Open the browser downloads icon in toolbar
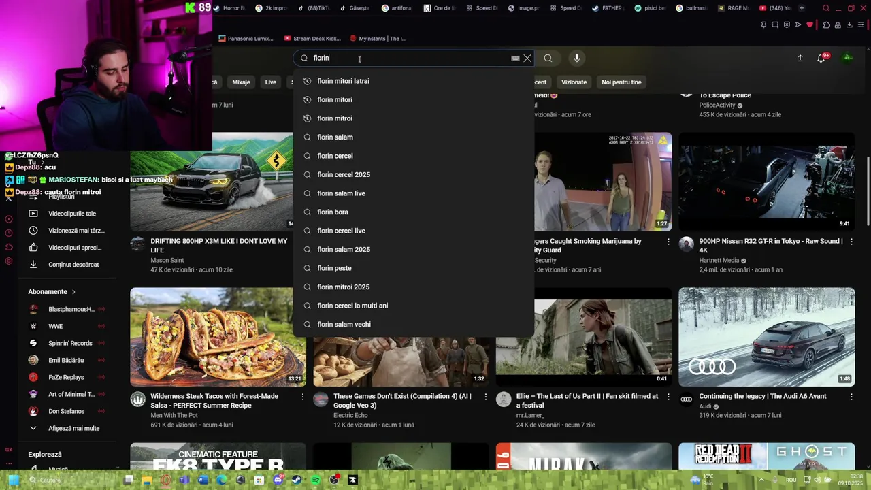The width and height of the screenshot is (871, 490). [x=849, y=25]
